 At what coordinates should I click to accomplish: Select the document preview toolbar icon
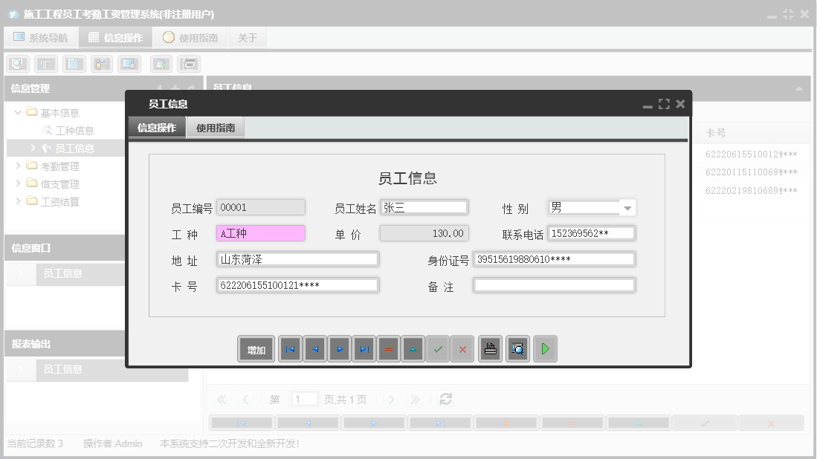click(17, 64)
